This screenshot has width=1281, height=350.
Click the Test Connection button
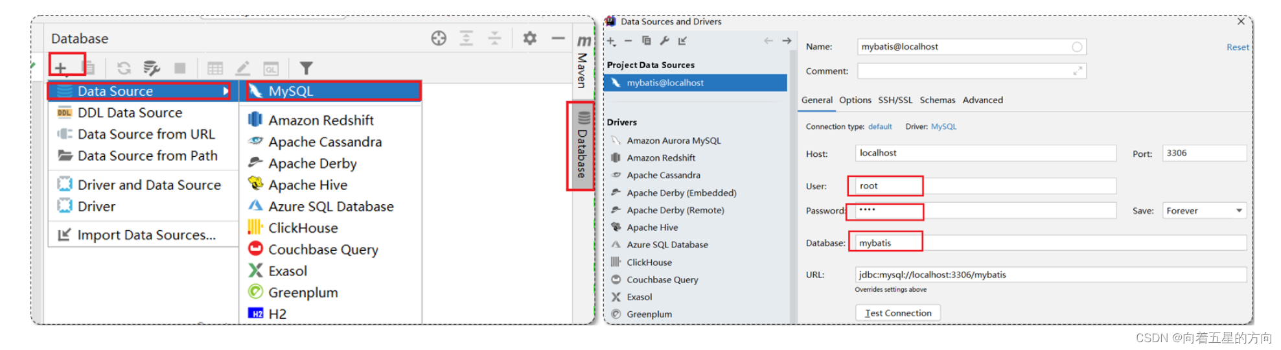(x=897, y=313)
